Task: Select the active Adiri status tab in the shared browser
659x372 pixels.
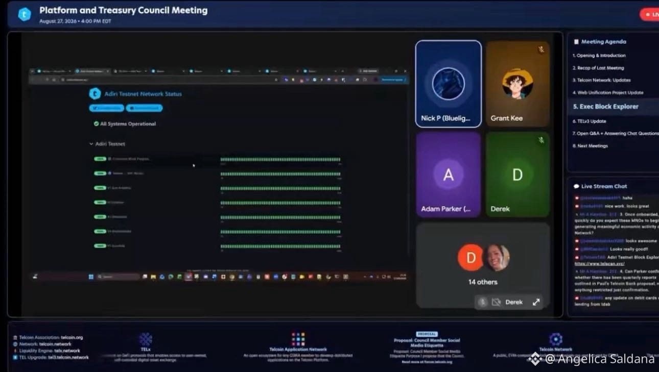Action: point(93,71)
